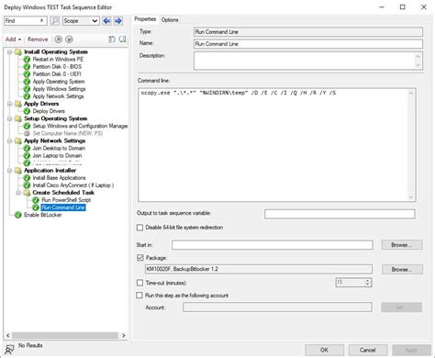Select Install Cisco AnyConnect (If Laptop) step
Image resolution: width=435 pixels, height=358 pixels.
(73, 185)
